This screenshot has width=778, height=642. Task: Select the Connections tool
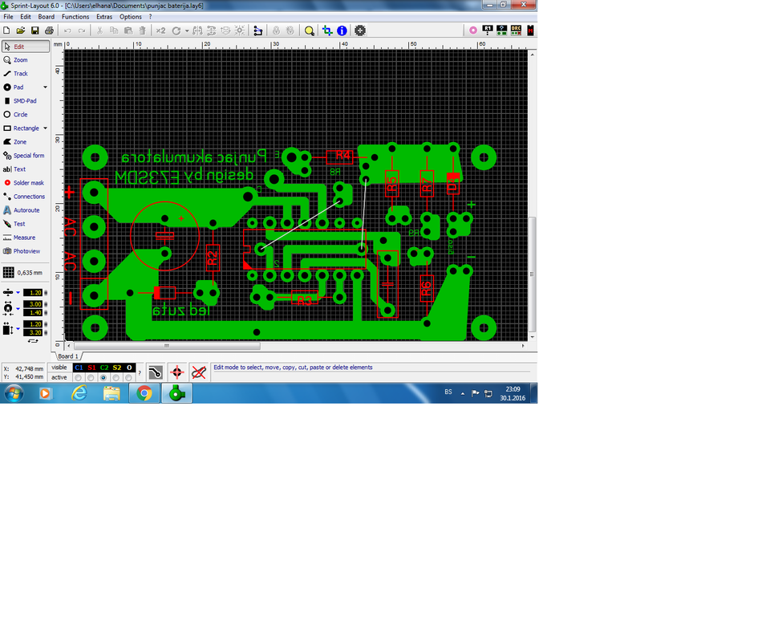[x=25, y=197]
